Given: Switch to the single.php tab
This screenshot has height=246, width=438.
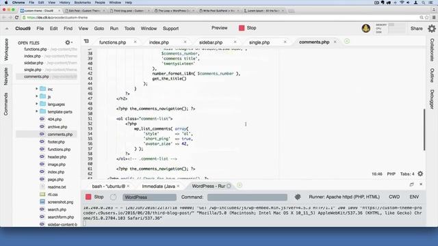Looking at the screenshot, I should pos(259,42).
